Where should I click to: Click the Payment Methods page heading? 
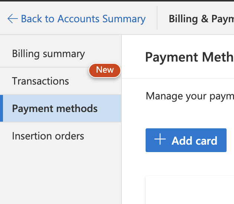[x=189, y=57]
